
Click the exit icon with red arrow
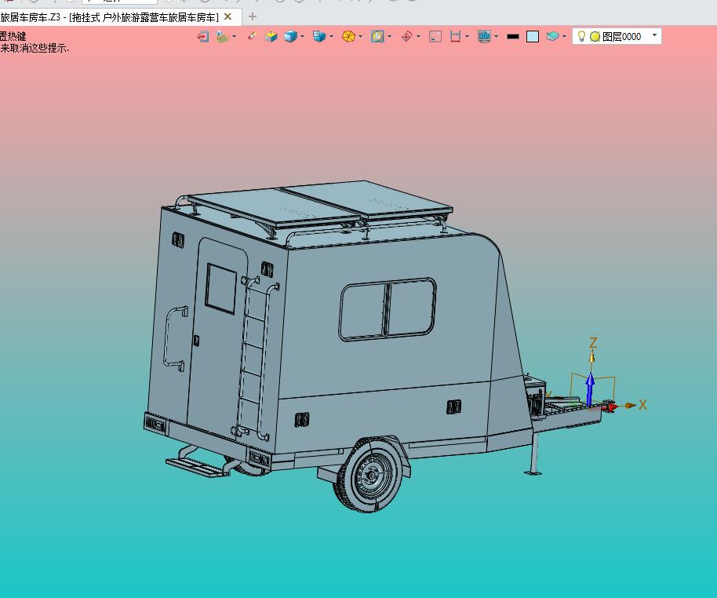coord(202,36)
